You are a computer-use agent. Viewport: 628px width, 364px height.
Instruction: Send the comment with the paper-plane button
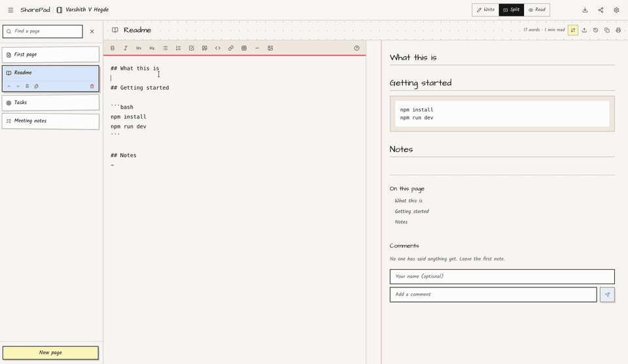607,295
